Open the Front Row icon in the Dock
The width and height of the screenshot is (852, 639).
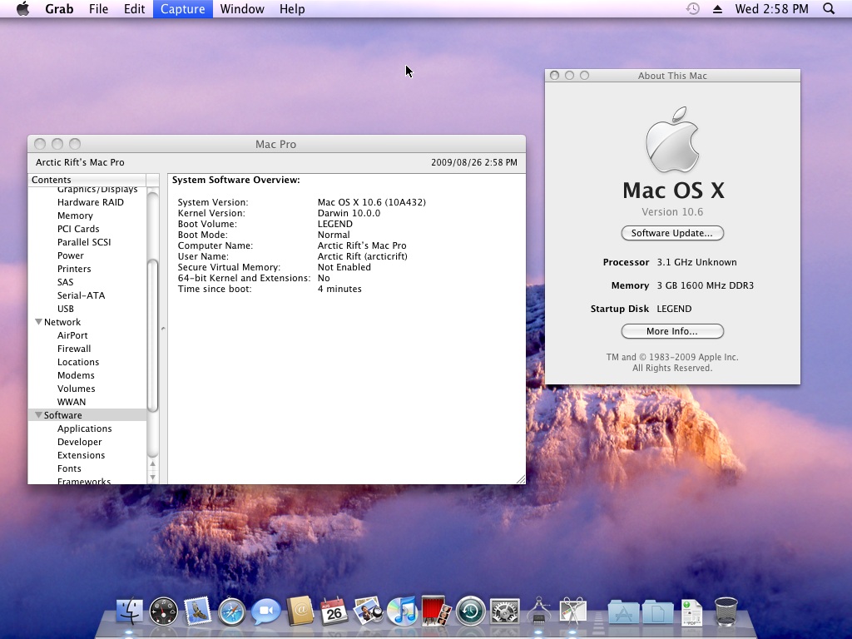tap(436, 612)
